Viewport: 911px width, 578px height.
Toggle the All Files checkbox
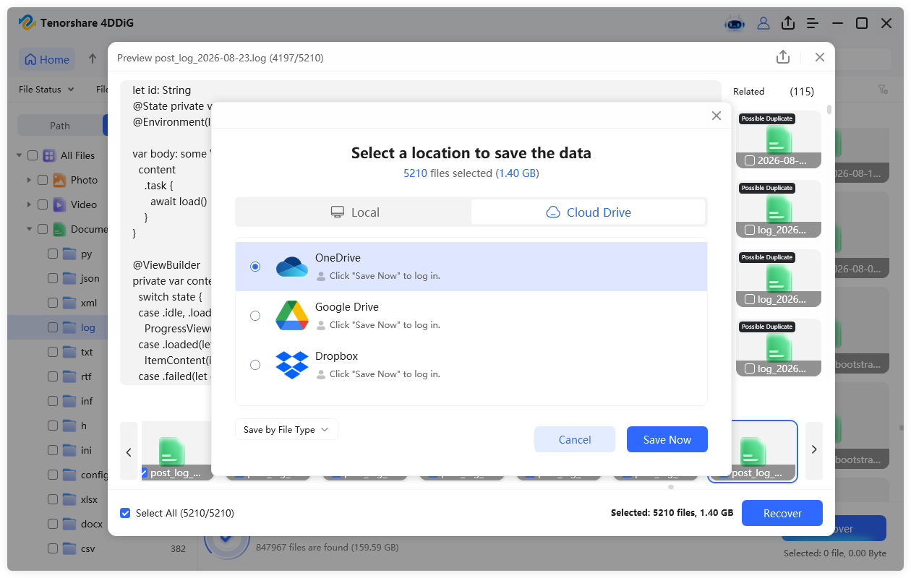click(33, 155)
